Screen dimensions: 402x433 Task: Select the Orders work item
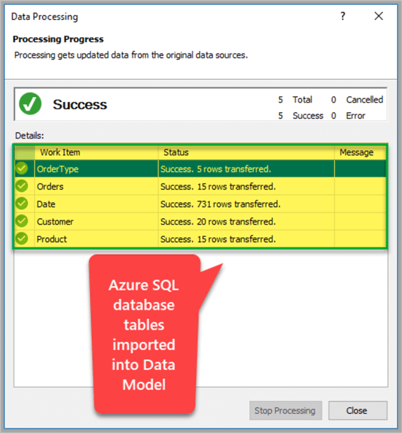pos(50,187)
